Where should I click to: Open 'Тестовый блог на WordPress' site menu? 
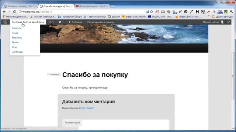coord(28,22)
